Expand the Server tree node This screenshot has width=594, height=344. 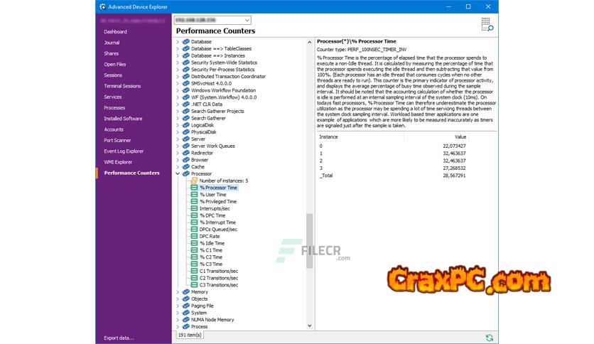pos(178,139)
